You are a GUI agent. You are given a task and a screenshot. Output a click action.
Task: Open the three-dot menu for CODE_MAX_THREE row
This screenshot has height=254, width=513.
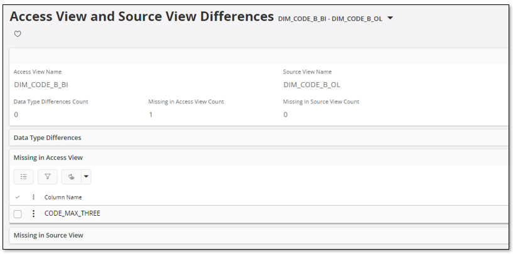click(x=33, y=214)
